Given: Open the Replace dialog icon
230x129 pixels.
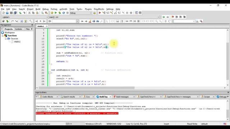Looking at the screenshot, I should tap(46, 13).
